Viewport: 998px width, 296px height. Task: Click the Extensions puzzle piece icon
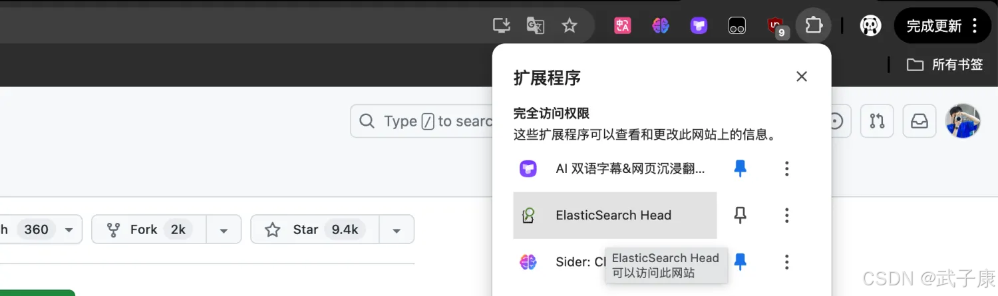coord(813,26)
